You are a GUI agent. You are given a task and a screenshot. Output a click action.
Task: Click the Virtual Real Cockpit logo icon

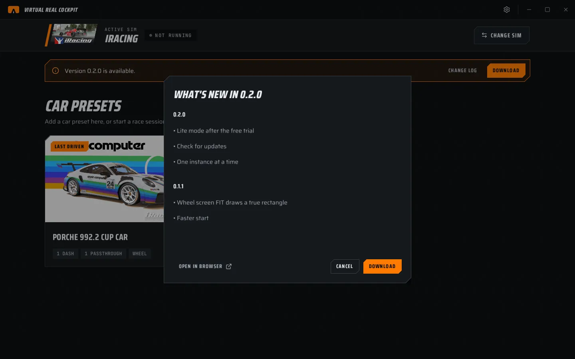point(14,10)
